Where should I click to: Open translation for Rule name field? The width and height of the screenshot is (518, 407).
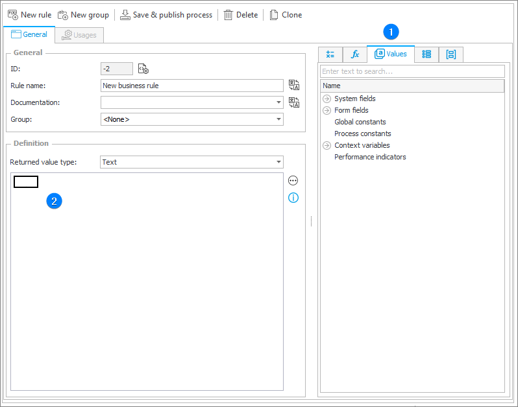(294, 85)
